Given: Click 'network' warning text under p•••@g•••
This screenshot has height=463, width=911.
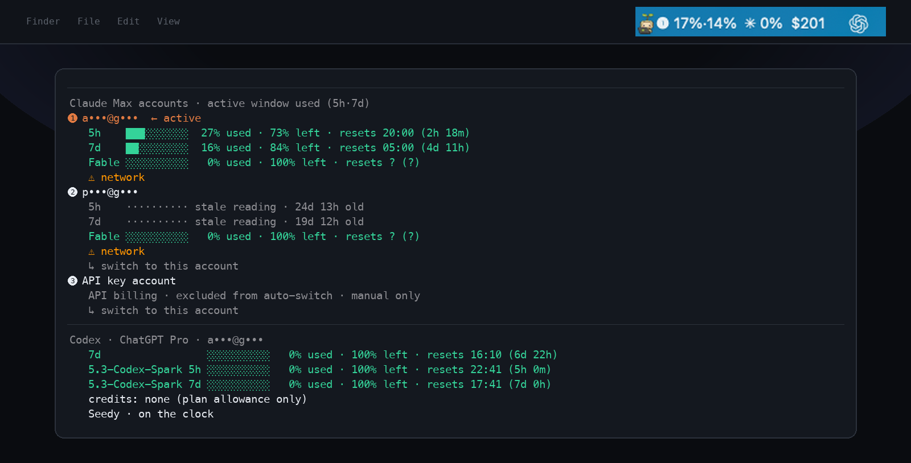Looking at the screenshot, I should click(x=123, y=251).
